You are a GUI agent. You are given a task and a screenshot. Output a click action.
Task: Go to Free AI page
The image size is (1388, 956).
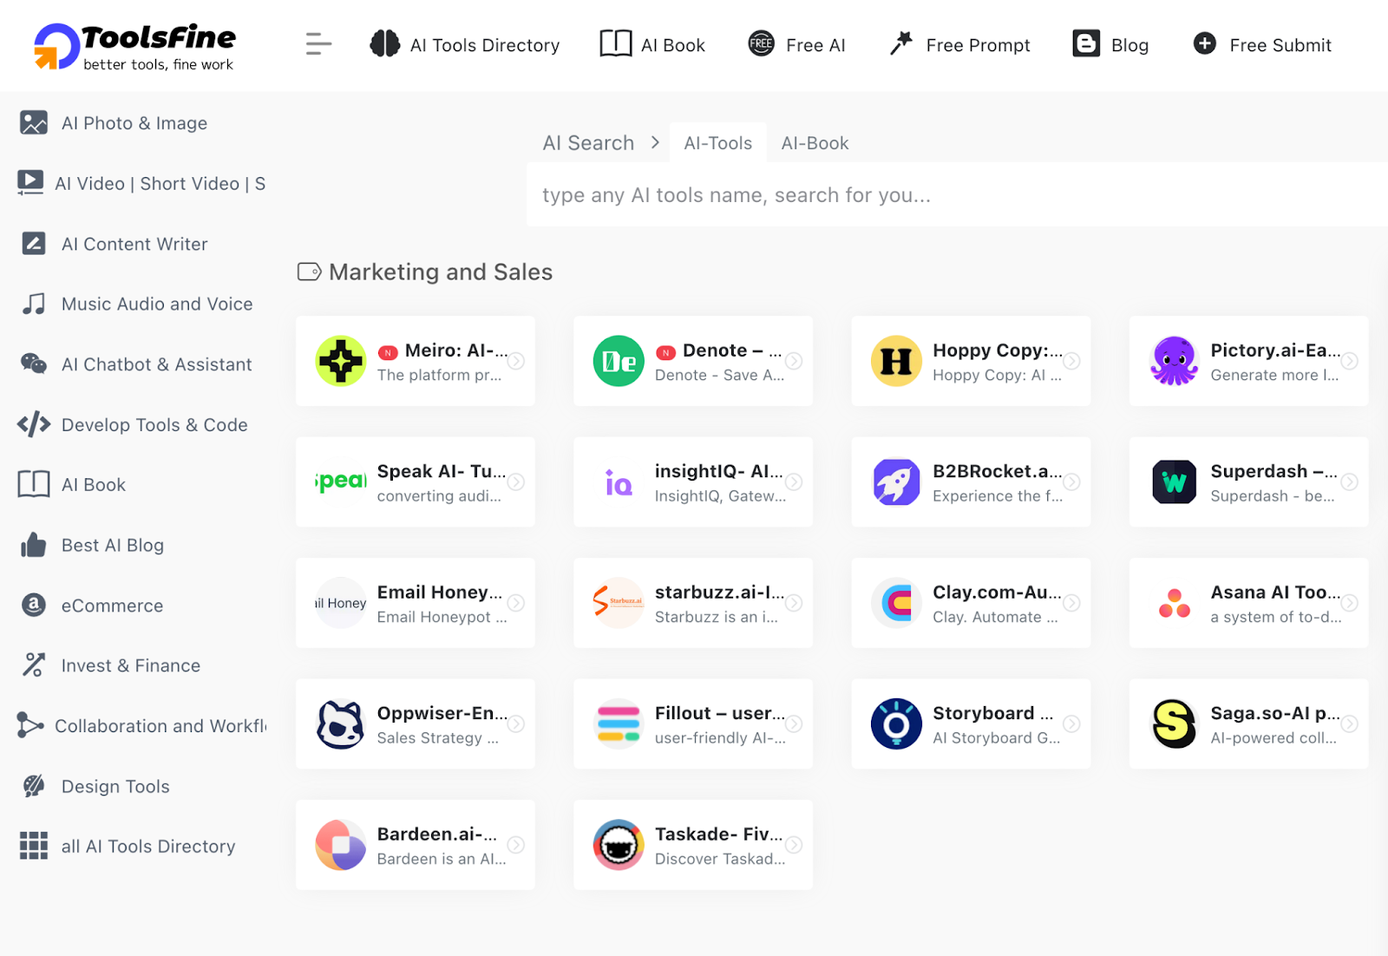coord(815,45)
